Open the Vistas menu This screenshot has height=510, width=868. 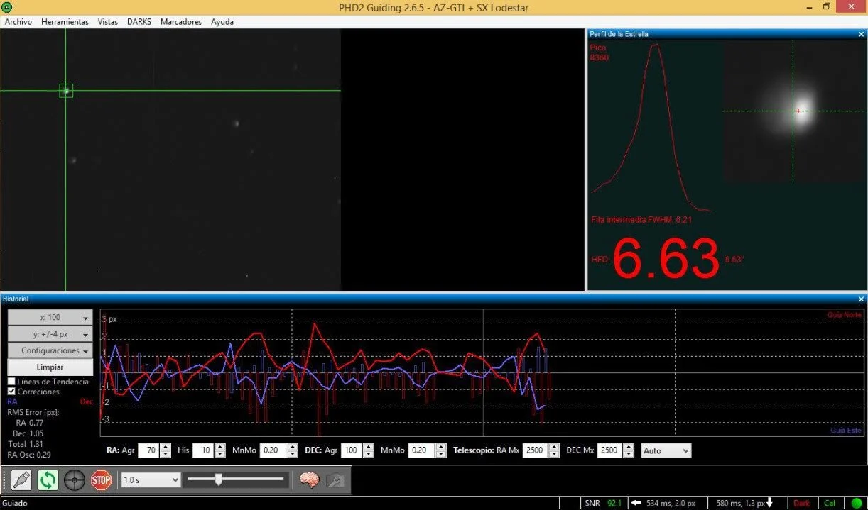(x=108, y=22)
